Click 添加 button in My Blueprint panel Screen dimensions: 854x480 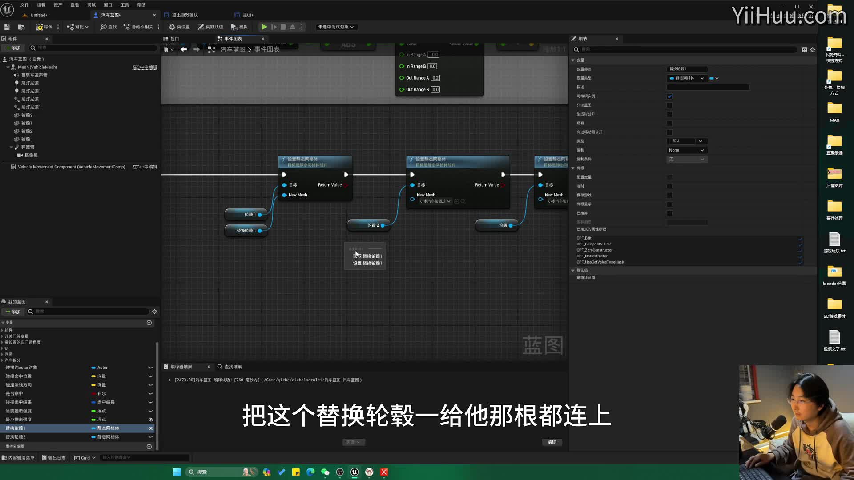(x=12, y=312)
